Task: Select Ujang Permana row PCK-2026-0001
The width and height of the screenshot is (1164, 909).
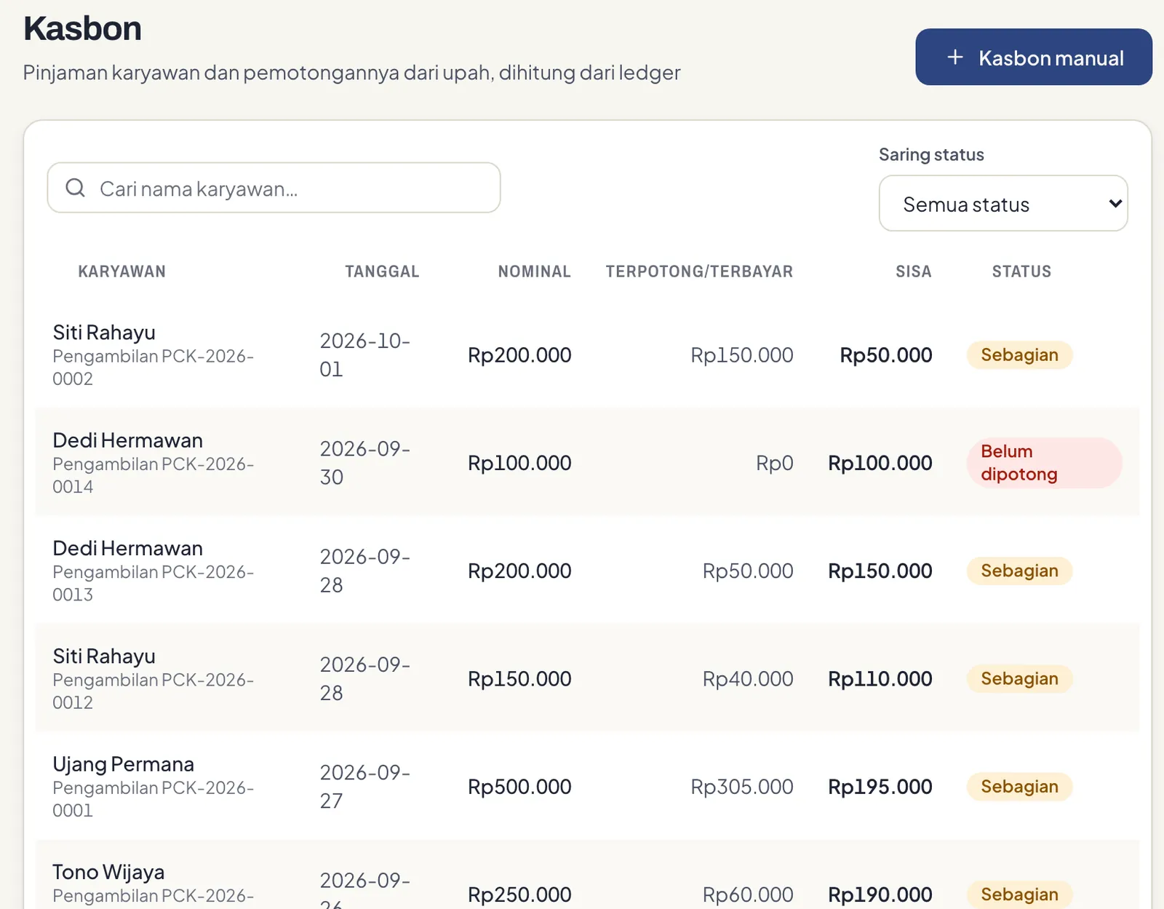Action: (x=587, y=785)
